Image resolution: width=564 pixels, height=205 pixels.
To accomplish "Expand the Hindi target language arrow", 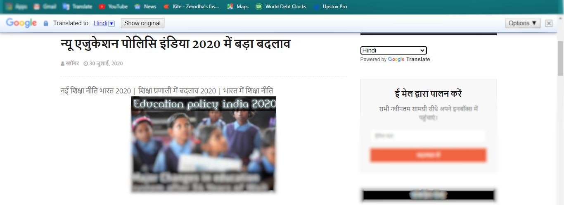I will [111, 24].
